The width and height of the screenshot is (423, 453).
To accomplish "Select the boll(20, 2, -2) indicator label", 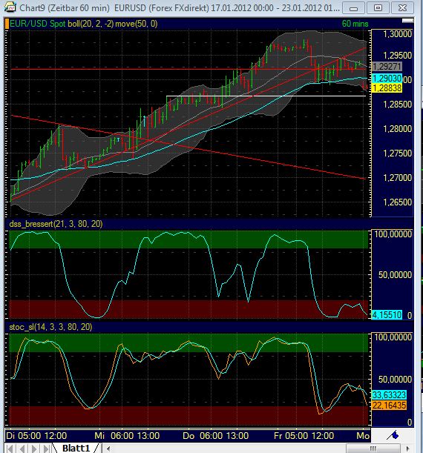I will 91,24.
